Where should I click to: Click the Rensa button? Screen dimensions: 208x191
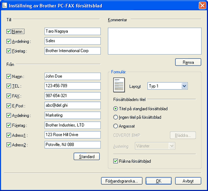188,62
